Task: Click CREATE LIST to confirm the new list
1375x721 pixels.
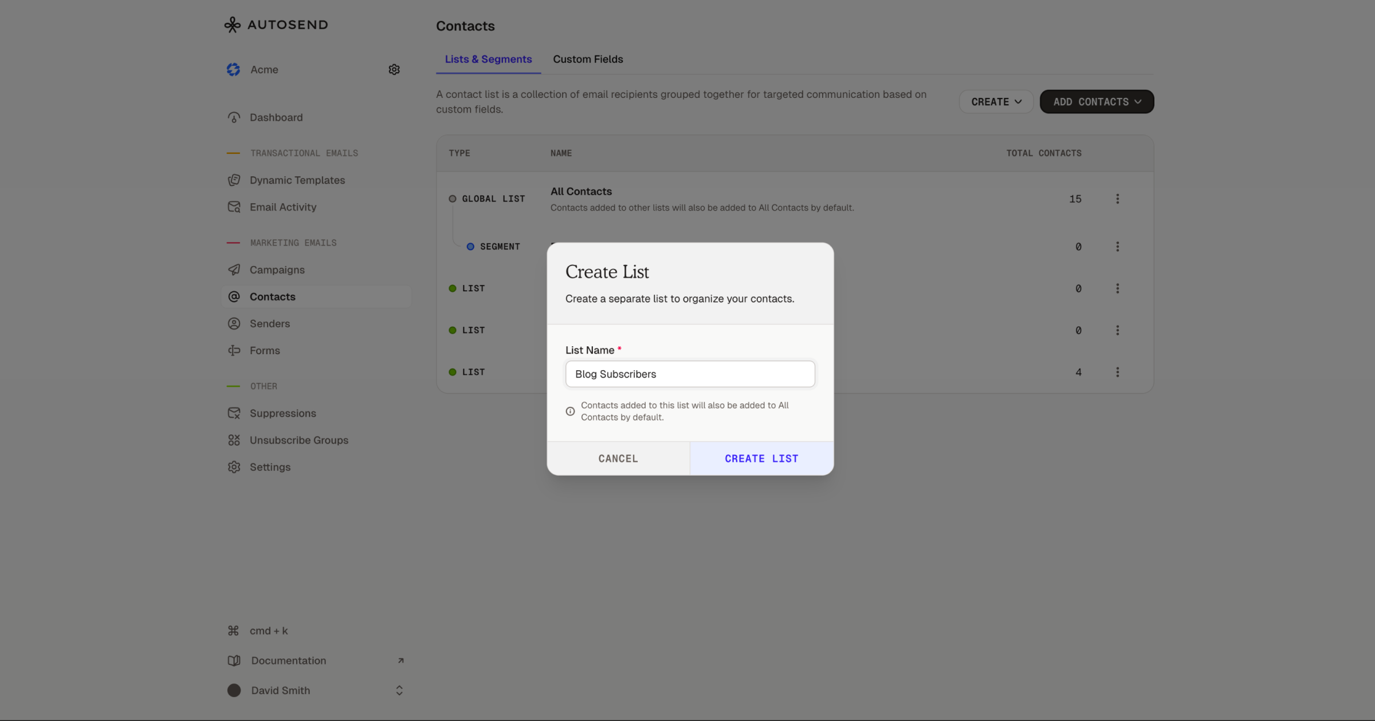Action: [761, 458]
